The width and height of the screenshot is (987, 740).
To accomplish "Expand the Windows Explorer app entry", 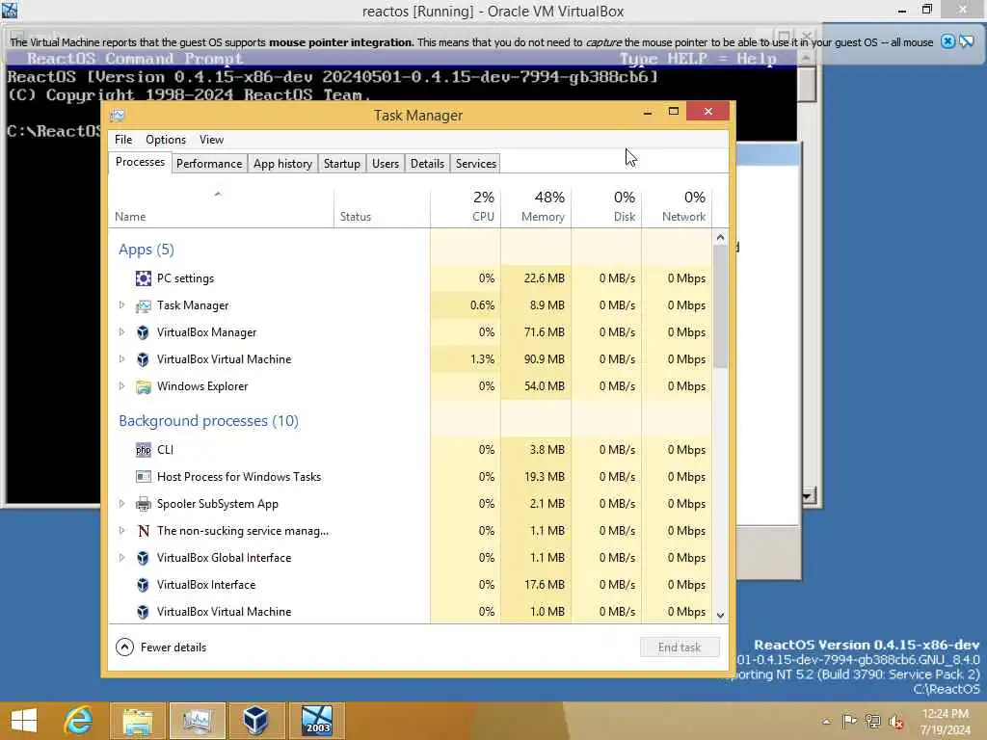I will [x=122, y=386].
